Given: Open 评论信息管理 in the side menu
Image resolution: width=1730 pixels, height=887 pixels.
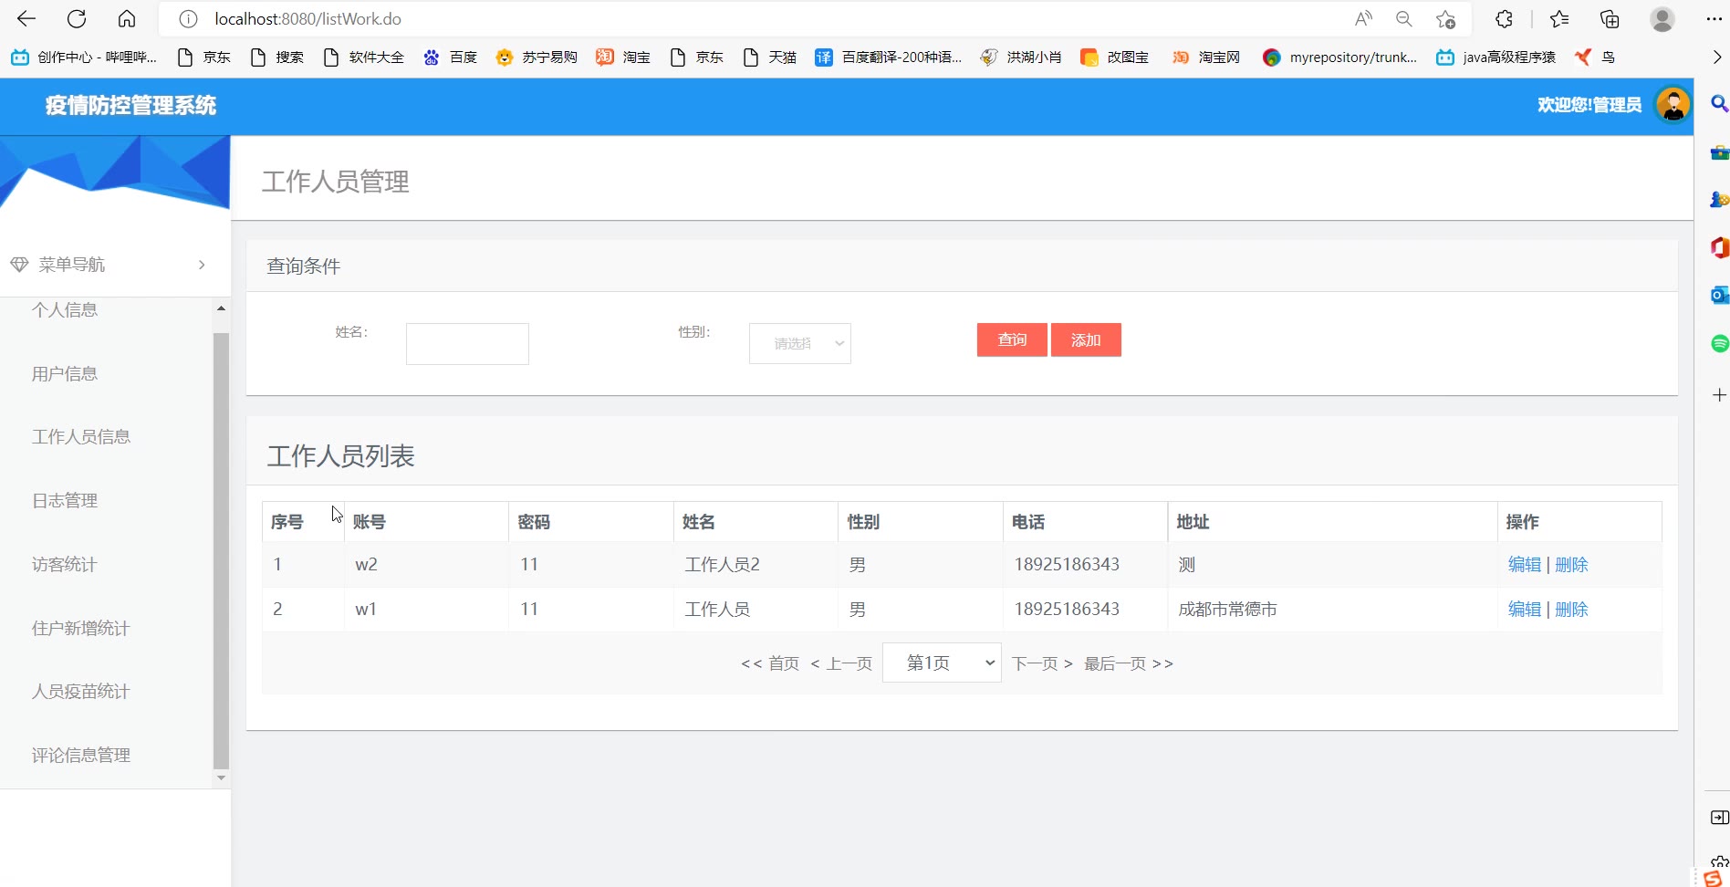Looking at the screenshot, I should (81, 756).
